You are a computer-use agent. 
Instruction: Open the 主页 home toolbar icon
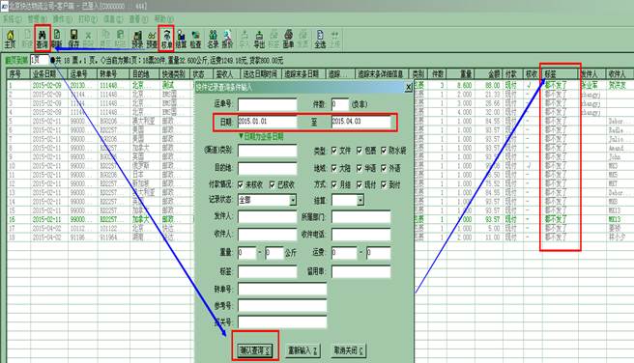pos(10,40)
